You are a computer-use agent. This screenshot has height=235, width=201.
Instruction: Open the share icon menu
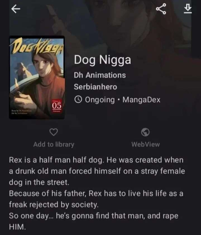click(161, 9)
